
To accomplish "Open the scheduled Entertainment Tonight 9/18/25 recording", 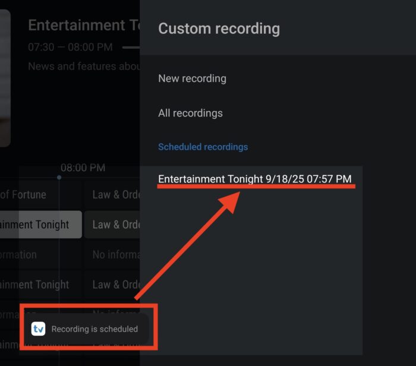I will point(254,179).
